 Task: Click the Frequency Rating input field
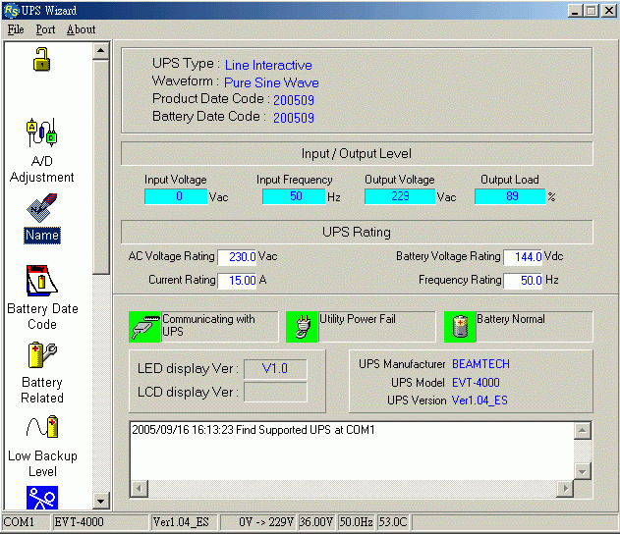pos(523,281)
